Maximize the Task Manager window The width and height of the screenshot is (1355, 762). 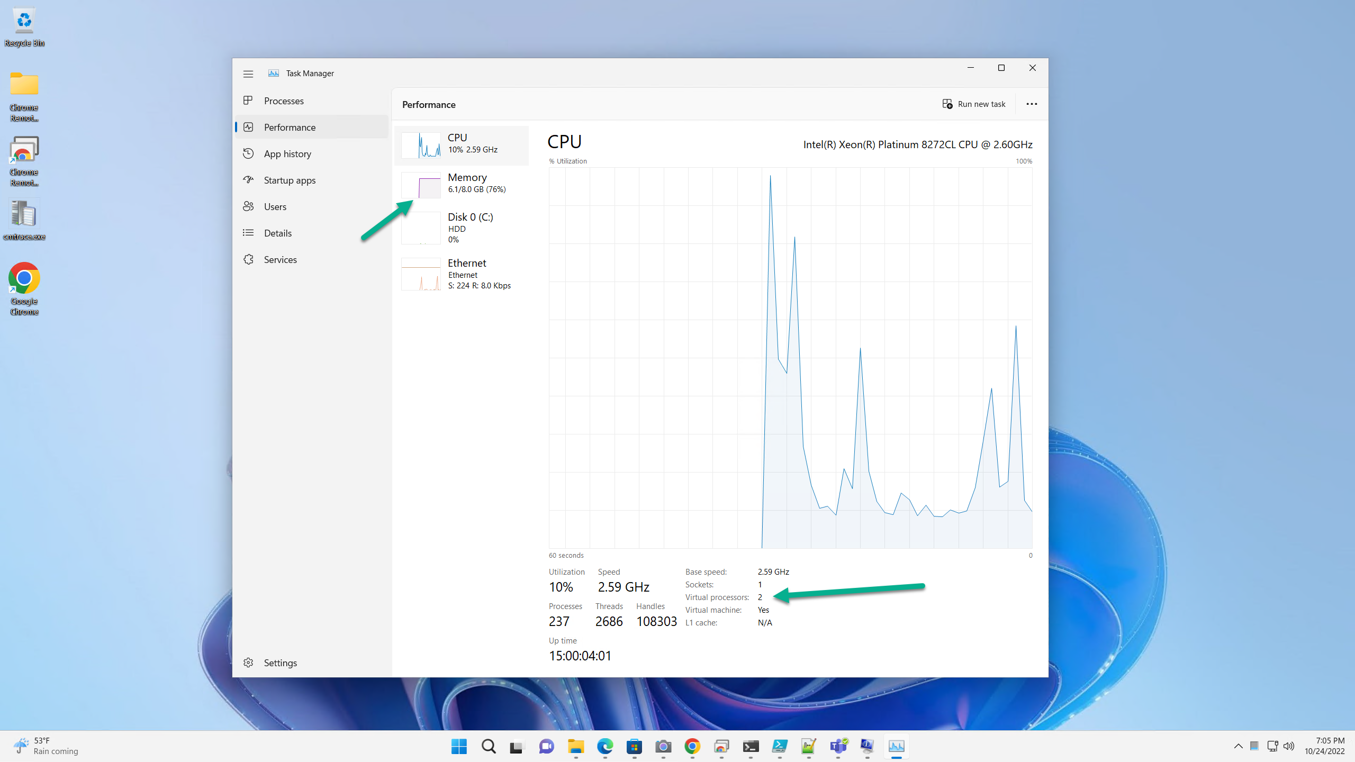1001,68
